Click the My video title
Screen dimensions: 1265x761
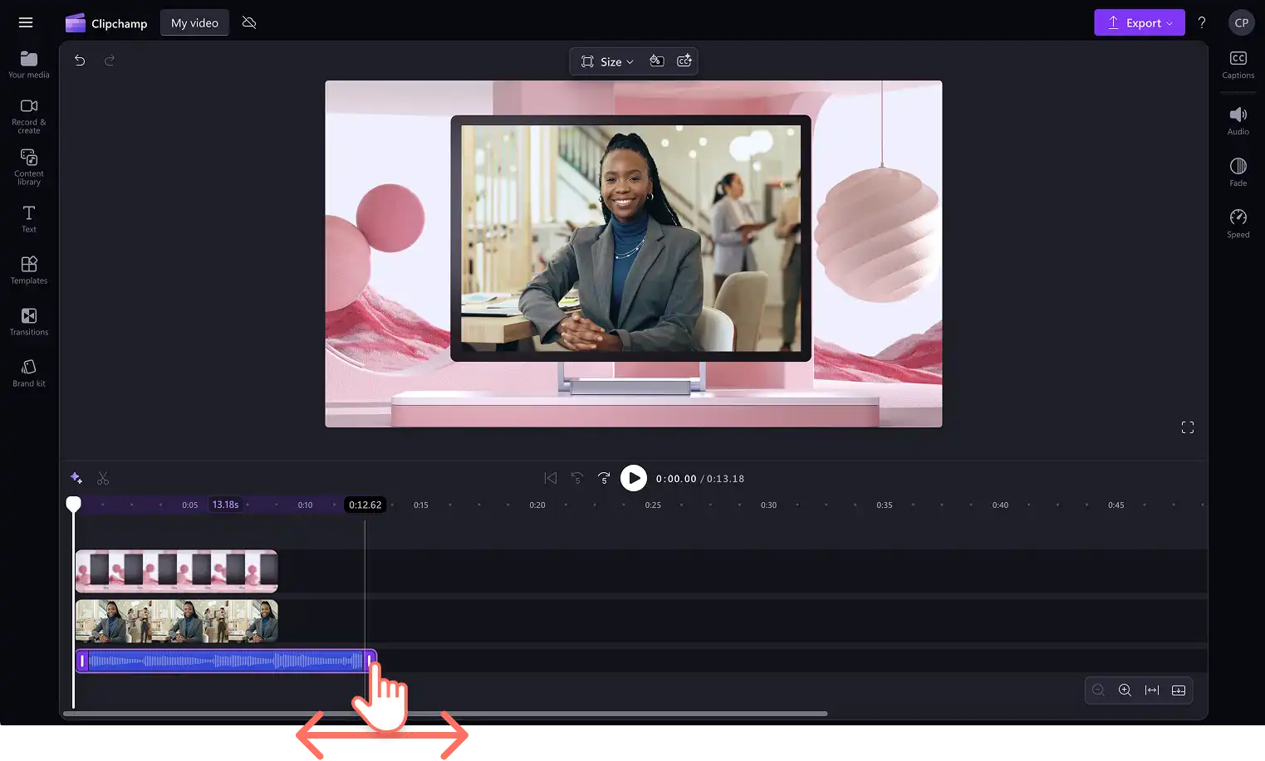coord(194,22)
